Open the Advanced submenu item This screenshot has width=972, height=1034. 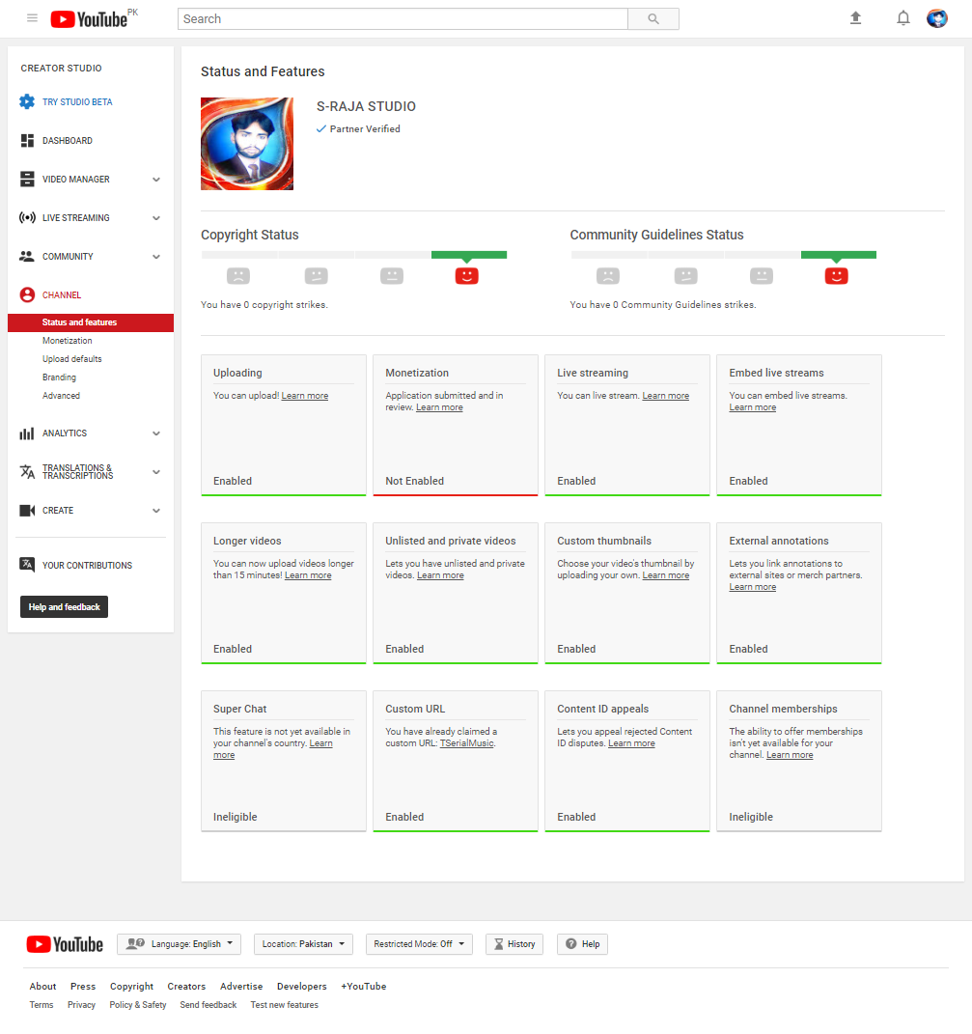tap(62, 396)
